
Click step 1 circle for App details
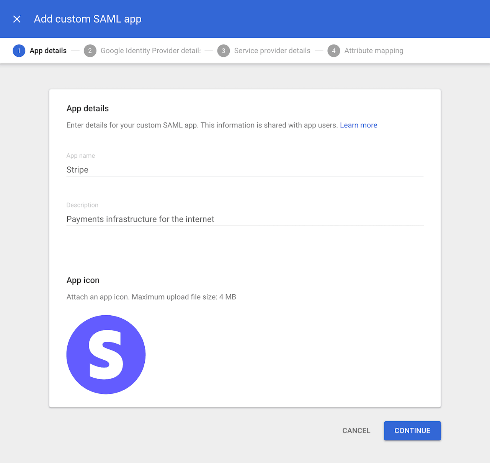coord(19,51)
